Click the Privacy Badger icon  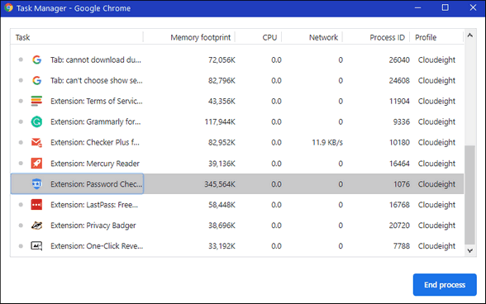[x=36, y=226]
